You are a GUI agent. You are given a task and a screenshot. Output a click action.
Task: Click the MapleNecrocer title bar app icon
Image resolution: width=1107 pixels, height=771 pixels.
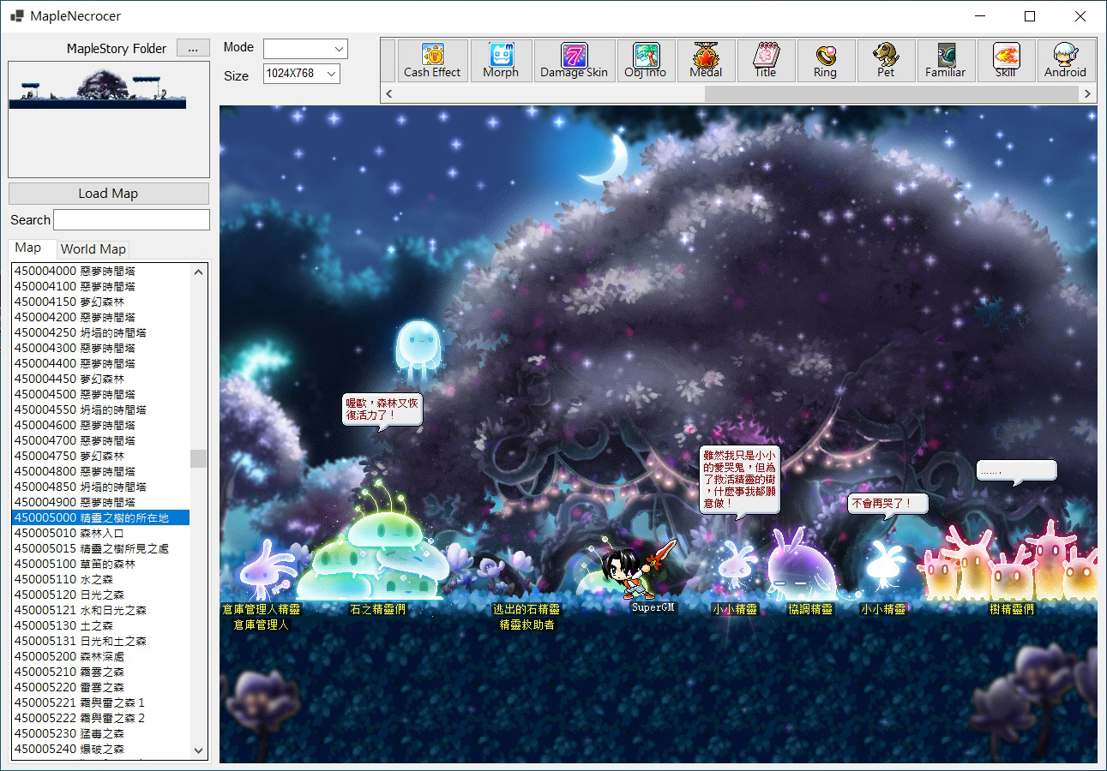point(16,16)
